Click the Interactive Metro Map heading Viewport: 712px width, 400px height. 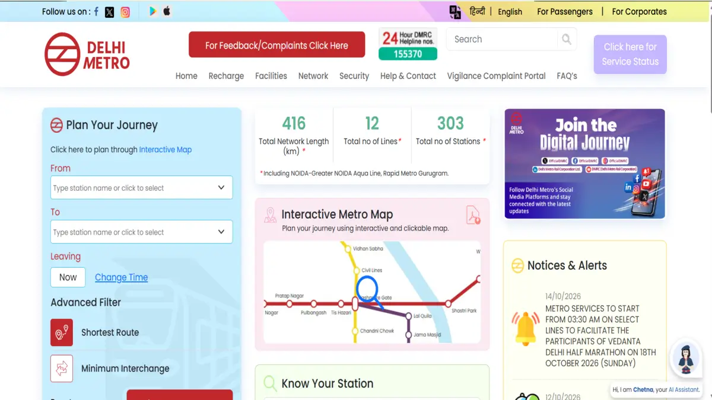click(337, 215)
